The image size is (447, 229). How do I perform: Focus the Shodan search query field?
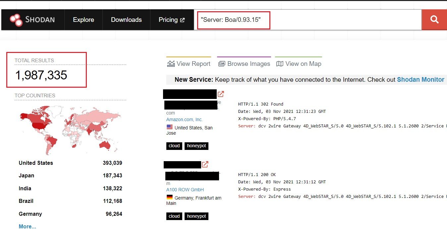tap(307, 20)
